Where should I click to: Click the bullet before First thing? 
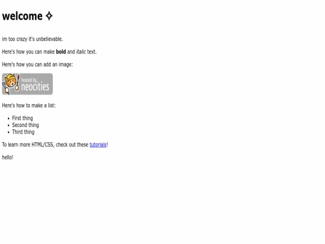tap(8, 119)
